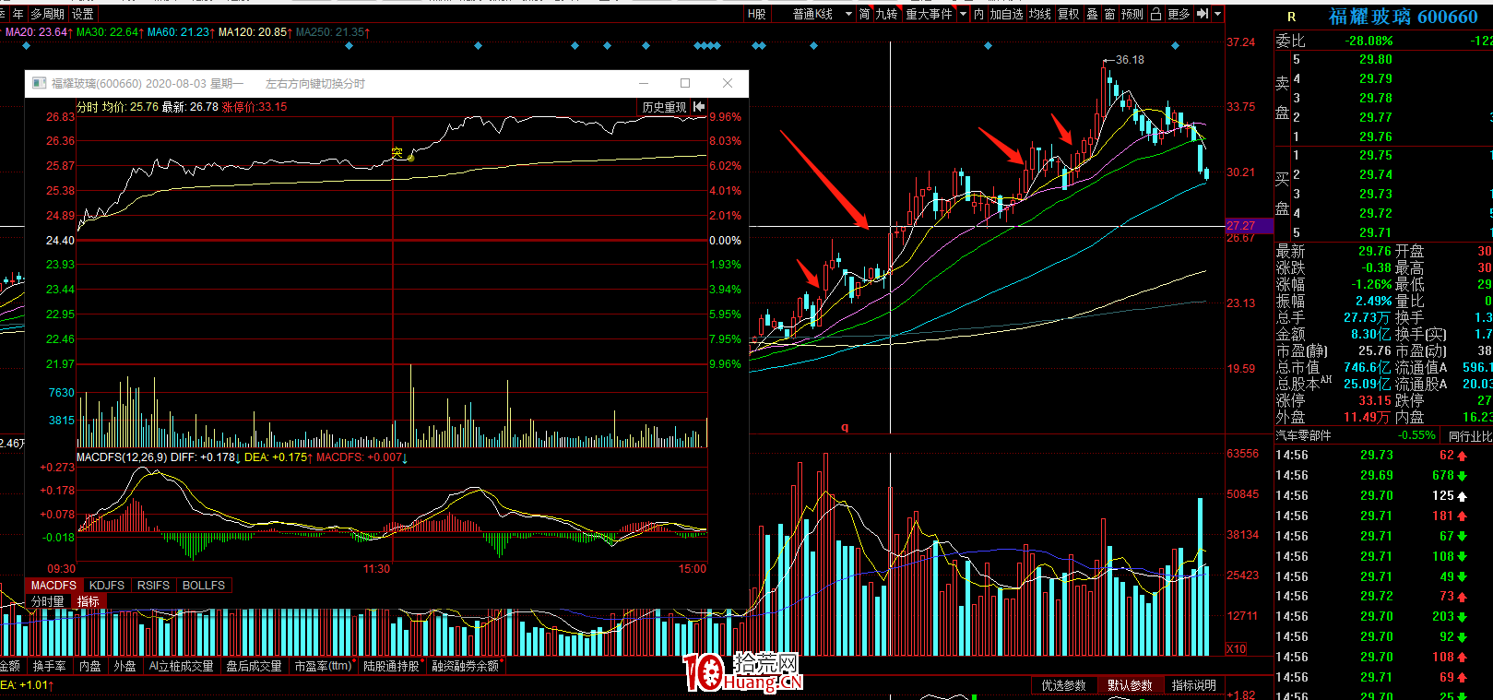Select the 分时量 sub-tab
This screenshot has width=1493, height=700.
[48, 601]
